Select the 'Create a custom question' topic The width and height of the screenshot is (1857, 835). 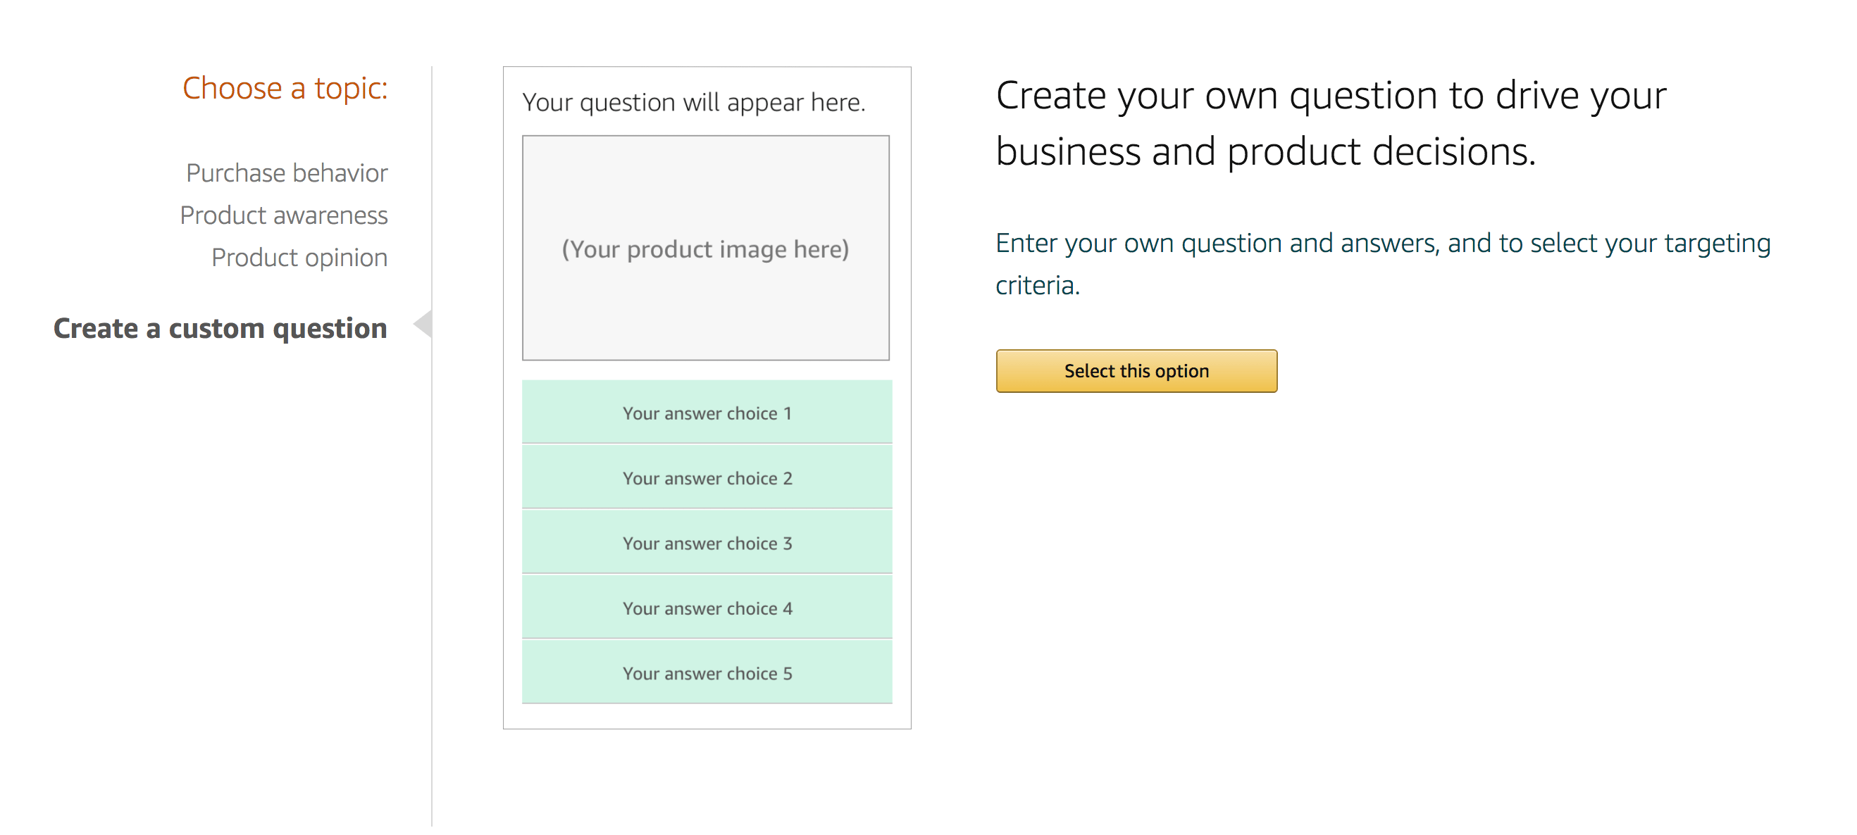221,329
